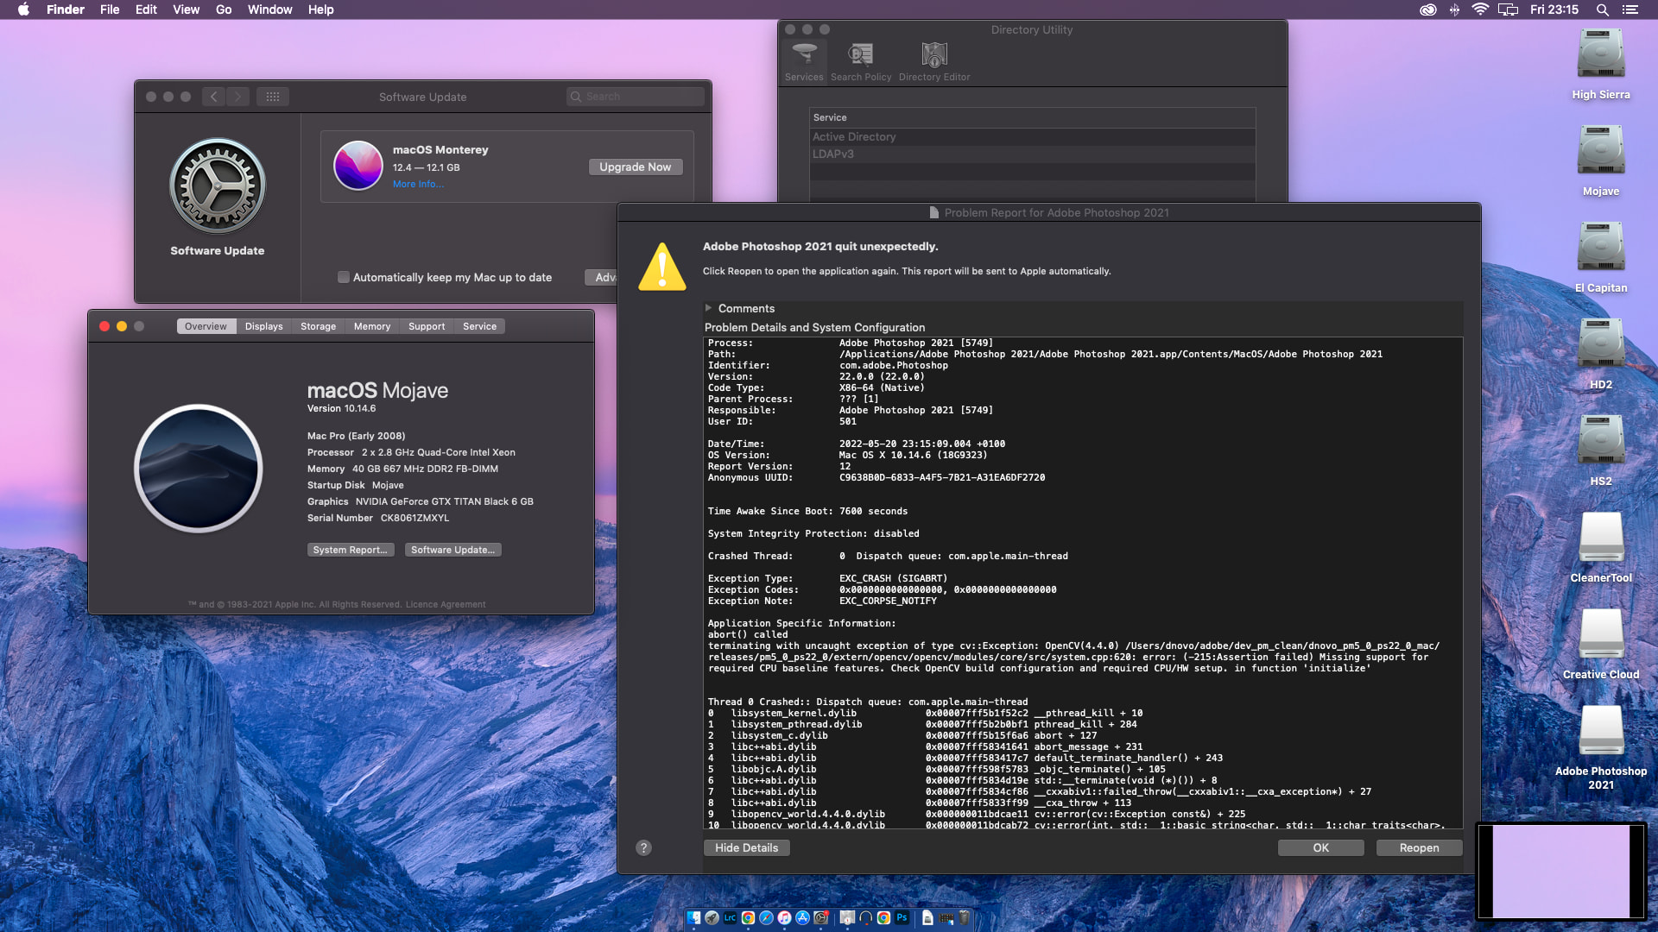The image size is (1658, 932).
Task: Open the Services pane in Directory Utility
Action: pos(804,62)
